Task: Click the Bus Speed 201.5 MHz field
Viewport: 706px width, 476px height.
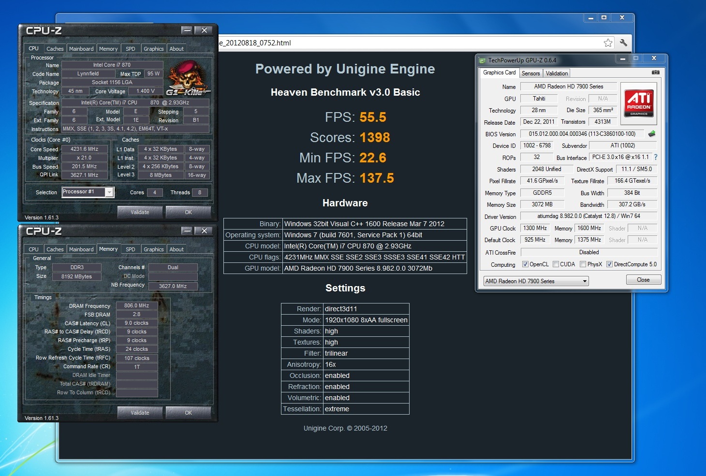Action: [x=84, y=167]
